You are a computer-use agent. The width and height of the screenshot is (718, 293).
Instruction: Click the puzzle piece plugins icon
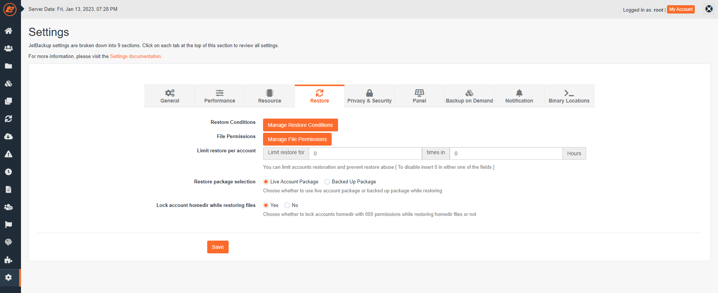tap(8, 260)
